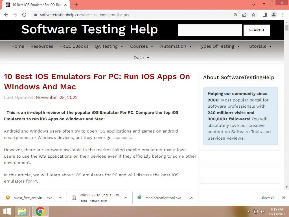Viewport: 289px width, 217px height.
Task: Expand the Data dropdown menu
Action: click(141, 58)
